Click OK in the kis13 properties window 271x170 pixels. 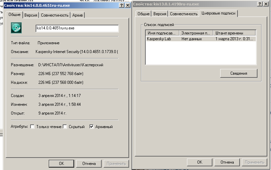tap(200, 162)
